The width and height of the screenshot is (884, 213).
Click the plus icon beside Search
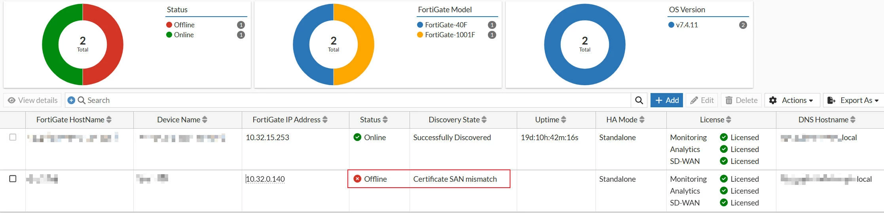[71, 100]
